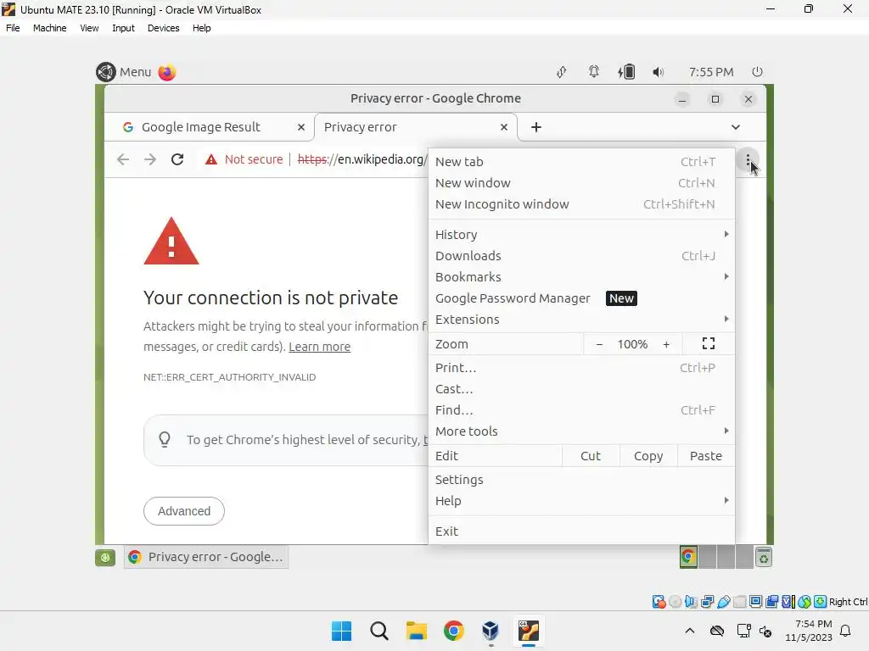Select New tab menu item
Image resolution: width=869 pixels, height=651 pixels.
pos(581,162)
